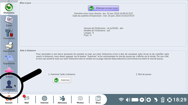This screenshot has height=105, width=188.
Task: Launch Internet browser from bottom bar
Action: click(44, 100)
